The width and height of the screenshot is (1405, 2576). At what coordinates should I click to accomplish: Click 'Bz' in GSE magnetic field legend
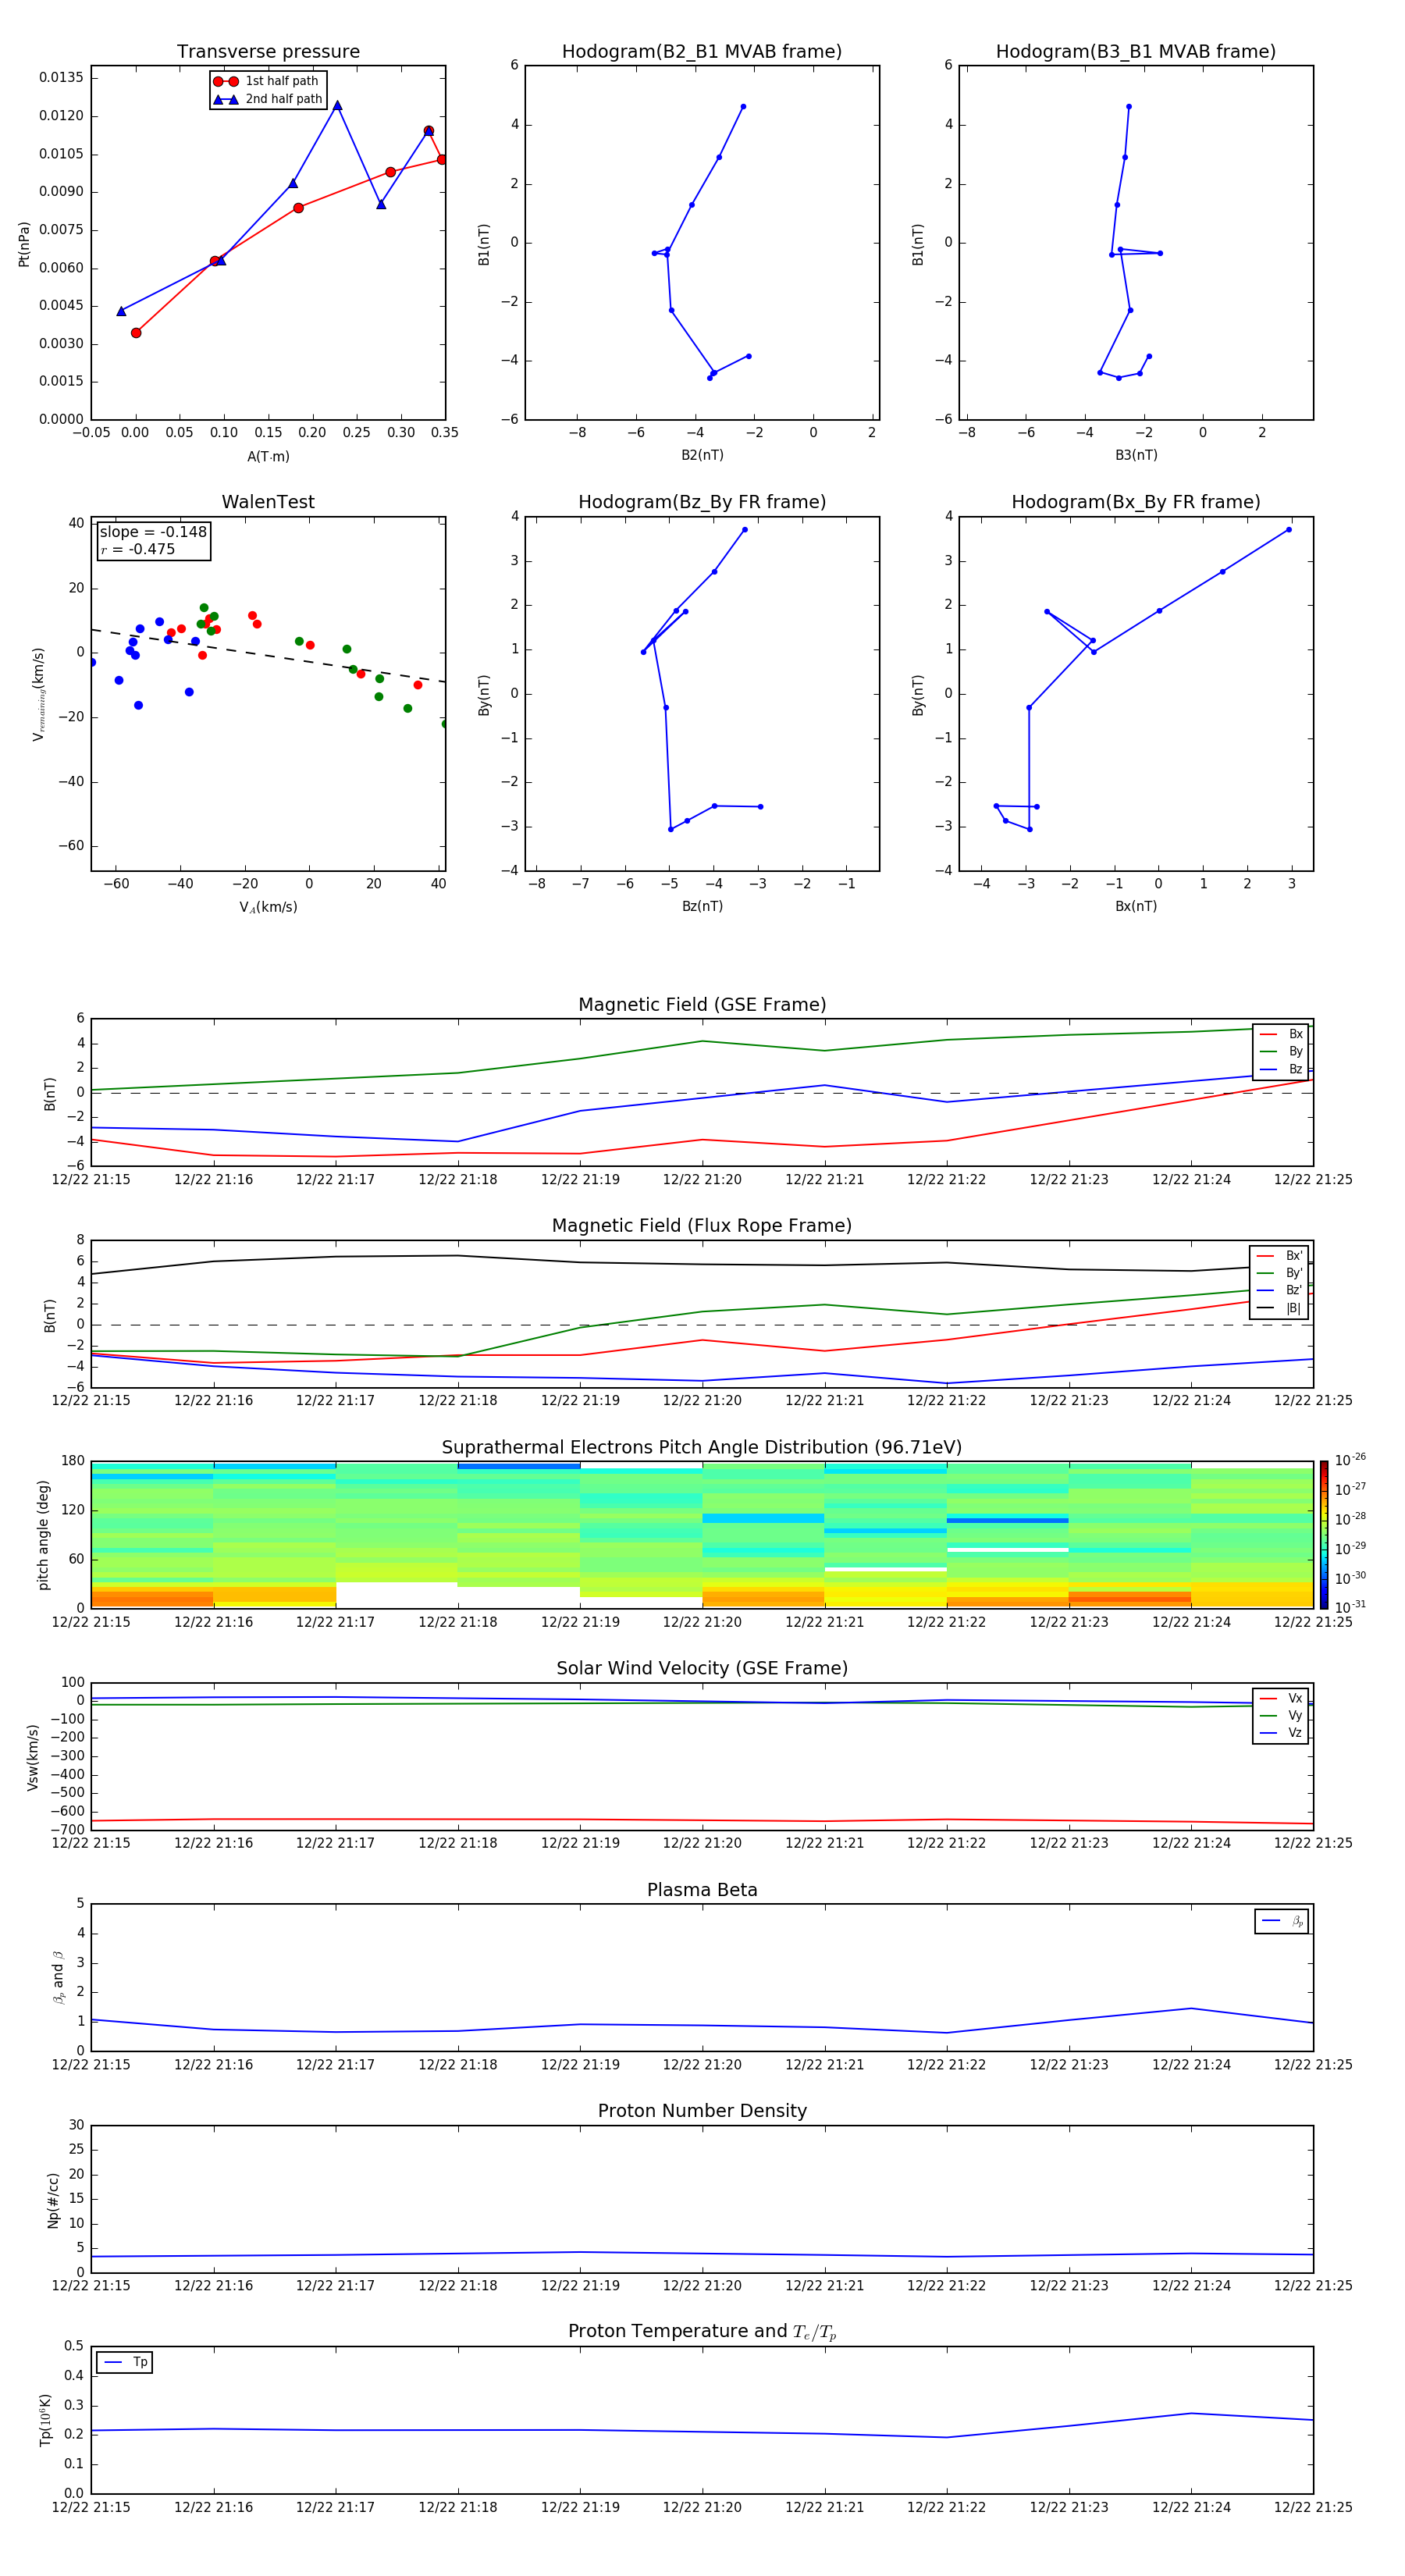(x=1295, y=1069)
